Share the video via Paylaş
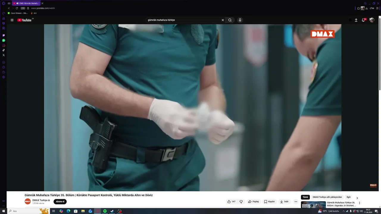381x214 pixels. tap(253, 202)
